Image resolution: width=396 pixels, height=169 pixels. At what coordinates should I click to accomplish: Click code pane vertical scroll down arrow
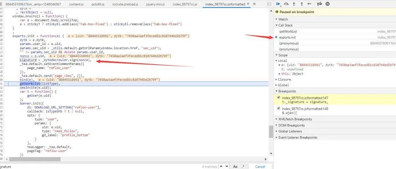click(271, 153)
